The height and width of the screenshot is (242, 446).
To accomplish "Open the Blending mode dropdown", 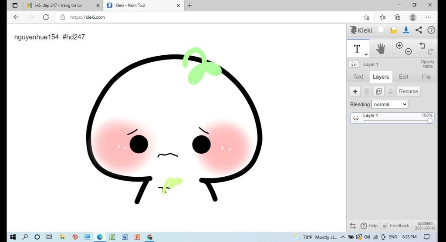I will 390,104.
